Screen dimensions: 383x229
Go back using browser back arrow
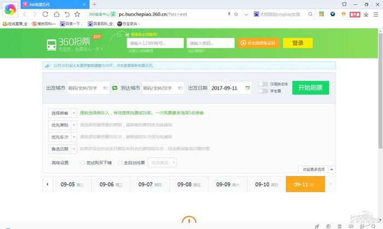tap(25, 14)
